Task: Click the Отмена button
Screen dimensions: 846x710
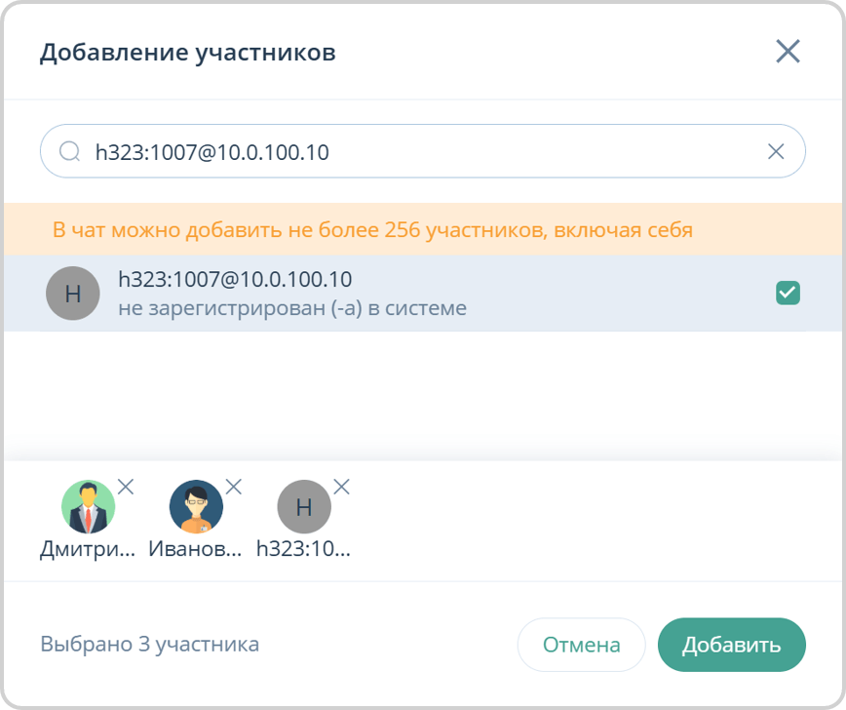Action: click(581, 645)
